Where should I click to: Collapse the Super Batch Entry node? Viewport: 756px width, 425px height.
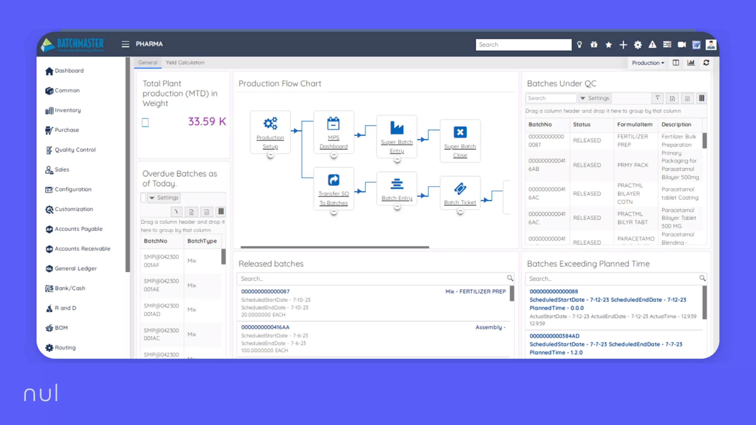pos(397,159)
